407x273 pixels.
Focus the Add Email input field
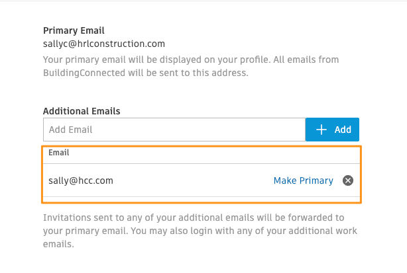click(174, 130)
